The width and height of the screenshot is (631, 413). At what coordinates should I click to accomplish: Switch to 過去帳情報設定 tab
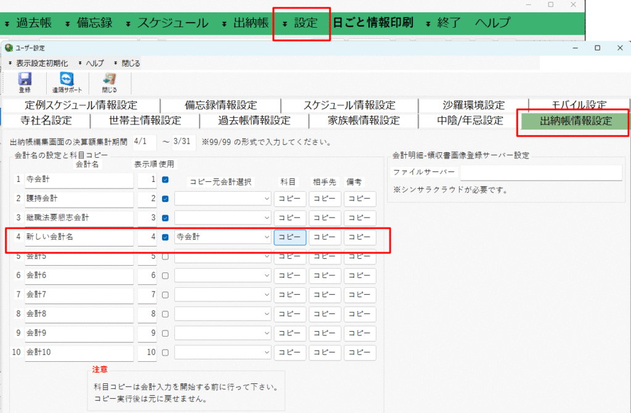254,121
